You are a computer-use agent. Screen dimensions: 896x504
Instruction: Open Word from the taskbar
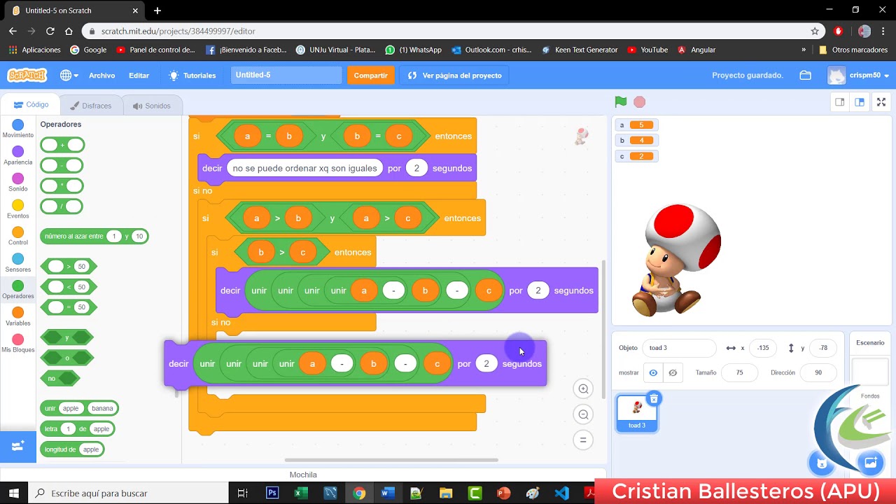click(388, 493)
